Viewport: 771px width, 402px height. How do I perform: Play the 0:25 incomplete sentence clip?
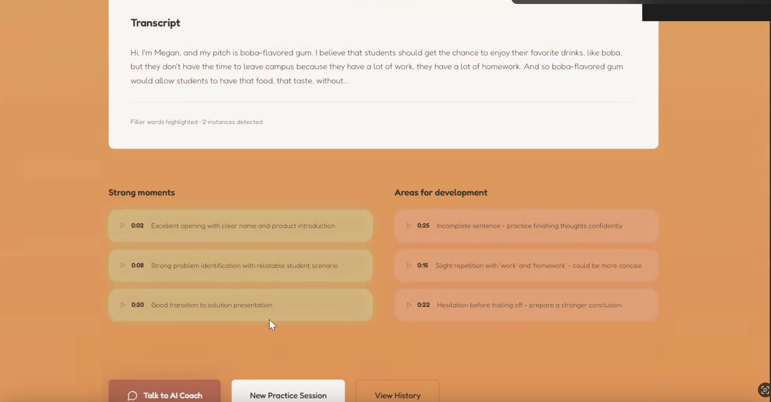click(409, 226)
